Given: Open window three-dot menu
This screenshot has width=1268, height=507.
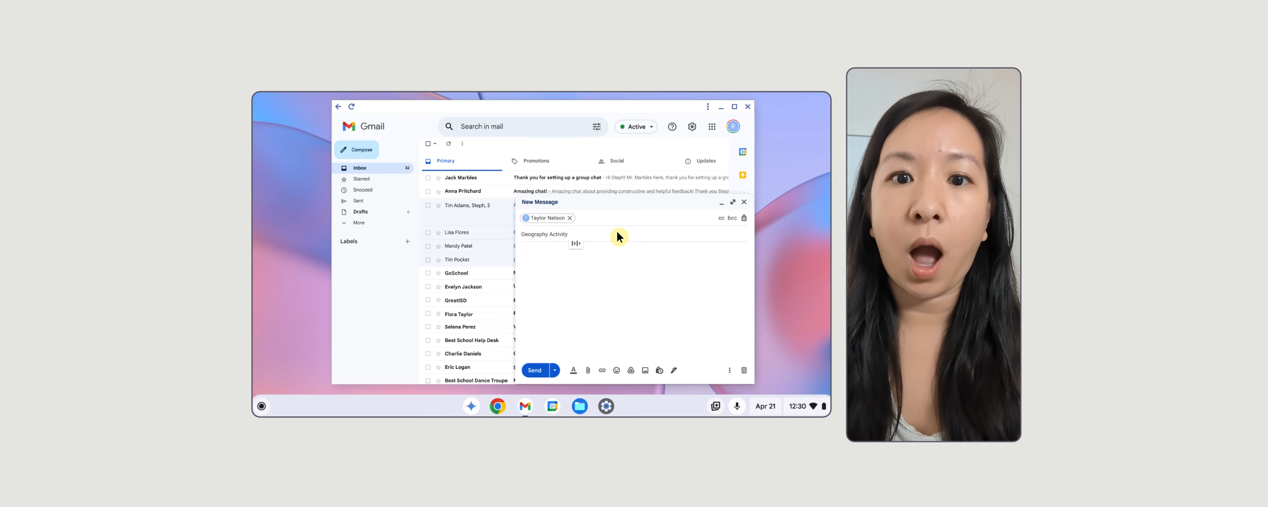Looking at the screenshot, I should [x=708, y=106].
